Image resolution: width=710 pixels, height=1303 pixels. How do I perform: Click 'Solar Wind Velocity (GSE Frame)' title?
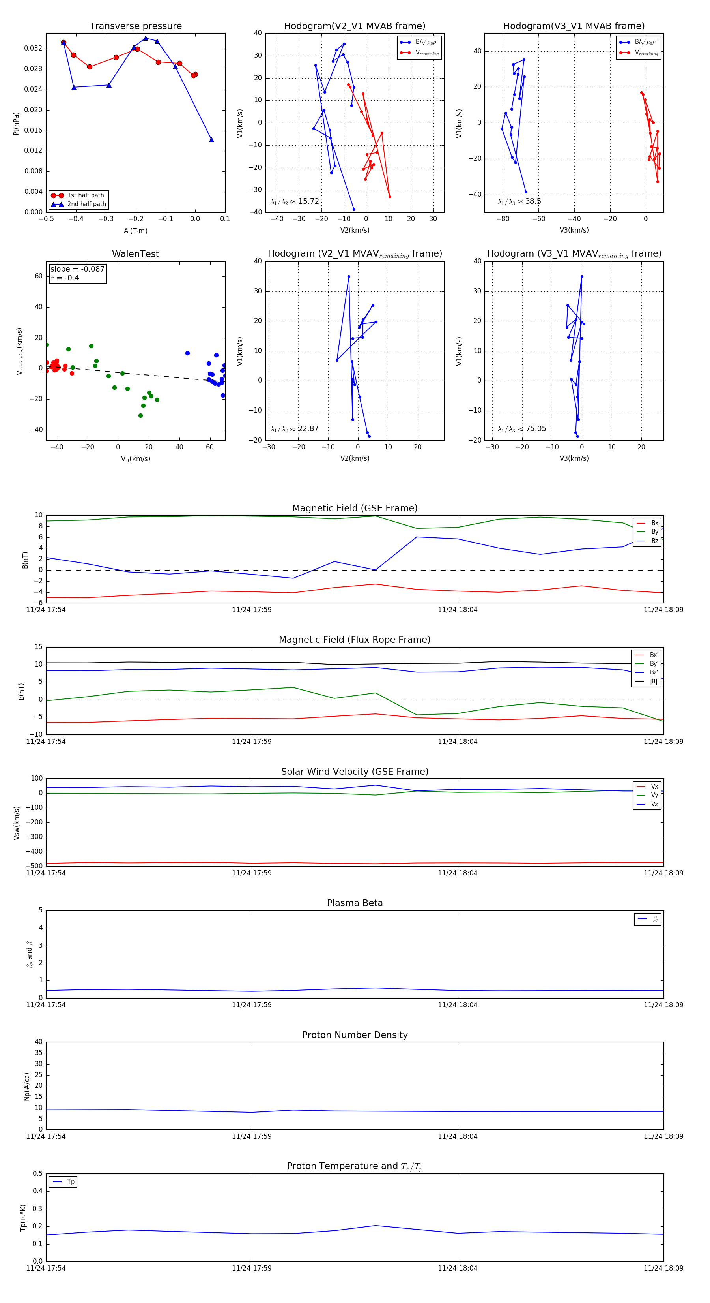pyautogui.click(x=355, y=772)
